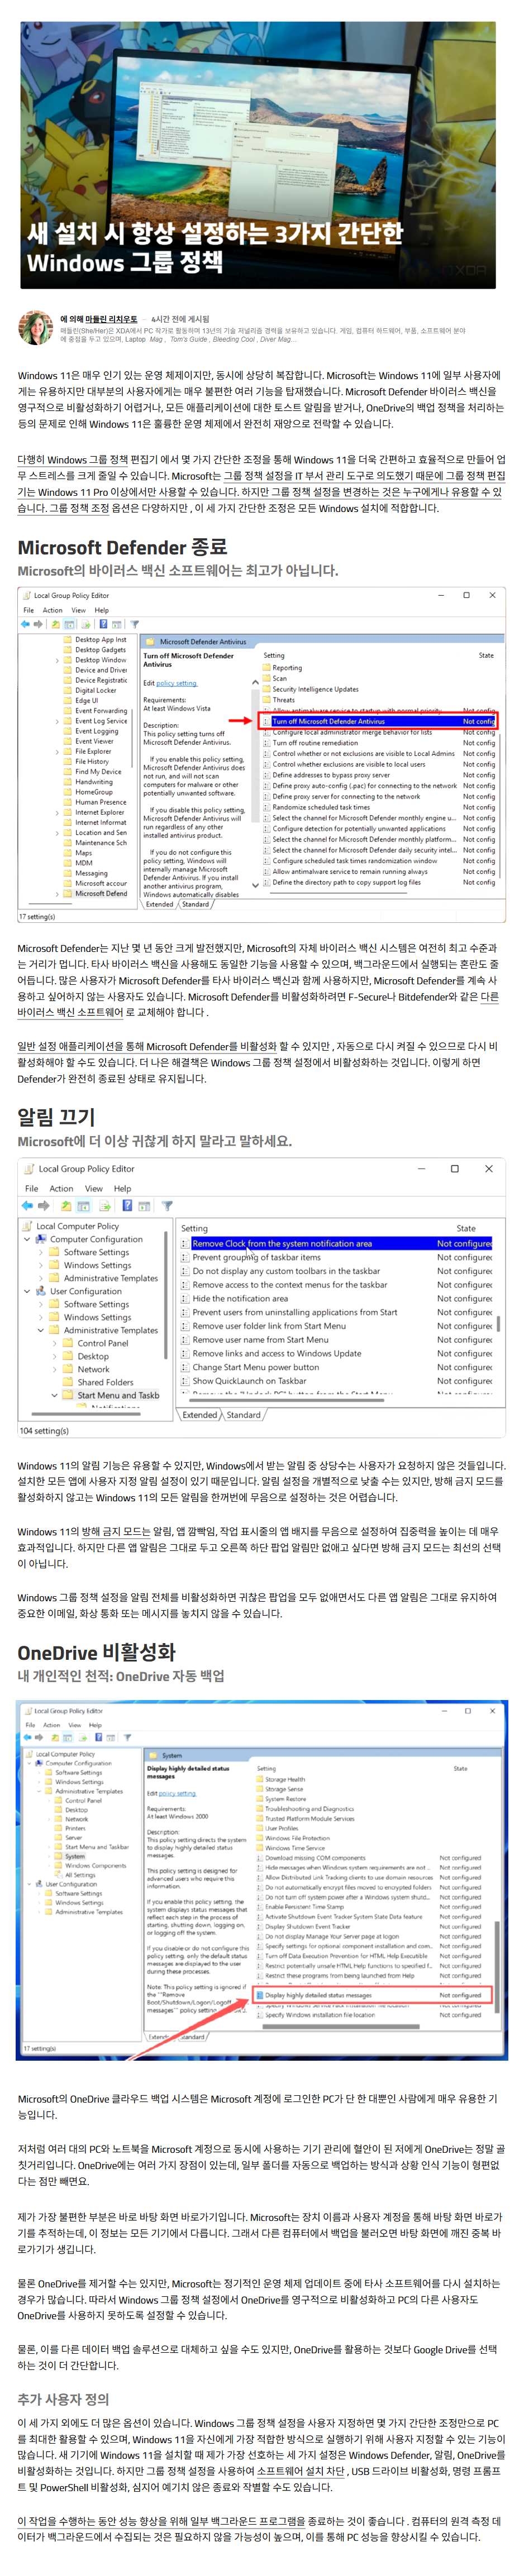Select 'Turn off Microsoft Defender Antivirus' setting row
Viewport: 524px width, 2576px height.
378,721
